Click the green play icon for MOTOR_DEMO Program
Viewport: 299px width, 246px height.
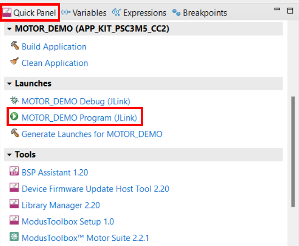point(14,116)
